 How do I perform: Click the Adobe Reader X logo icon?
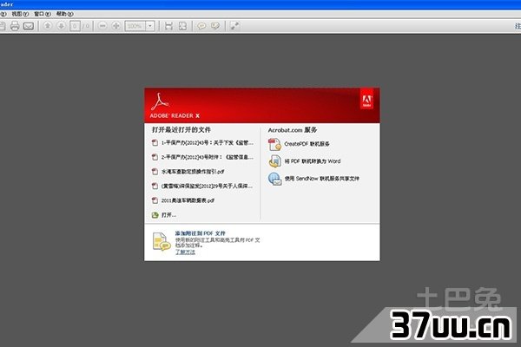click(x=160, y=101)
